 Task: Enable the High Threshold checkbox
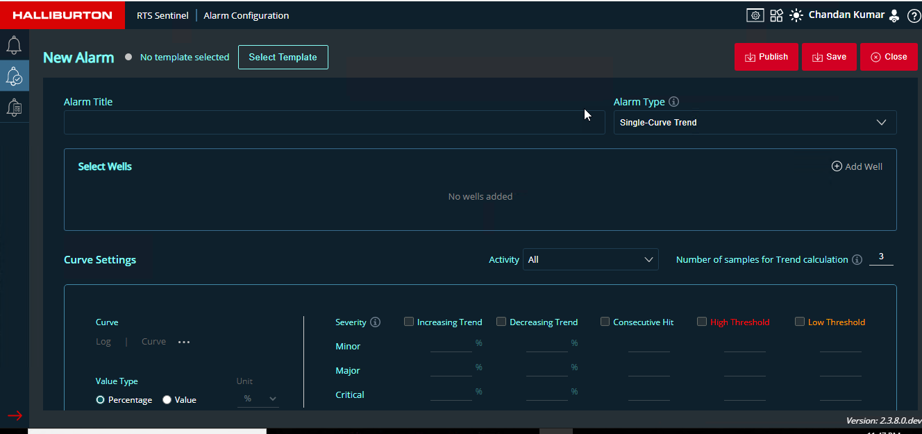tap(702, 322)
